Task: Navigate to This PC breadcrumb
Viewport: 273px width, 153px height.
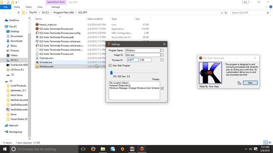Action: coord(33,13)
